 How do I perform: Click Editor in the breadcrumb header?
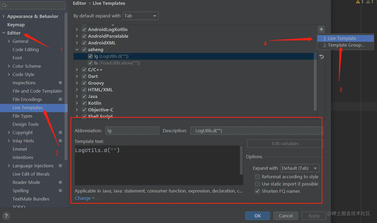click(80, 3)
